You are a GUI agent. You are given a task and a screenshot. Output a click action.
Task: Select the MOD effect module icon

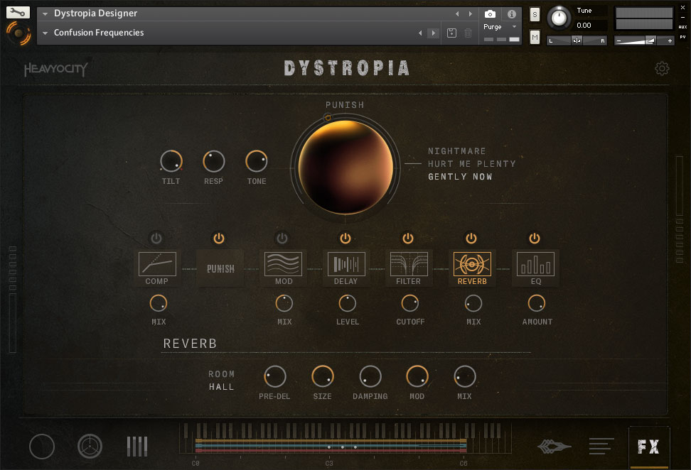click(283, 264)
